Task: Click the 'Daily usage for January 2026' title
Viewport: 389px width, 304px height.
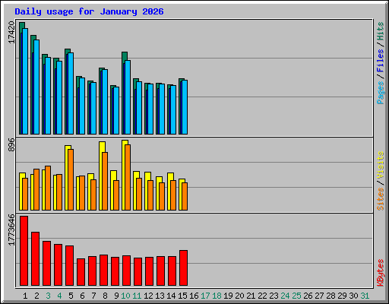Action: [89, 11]
